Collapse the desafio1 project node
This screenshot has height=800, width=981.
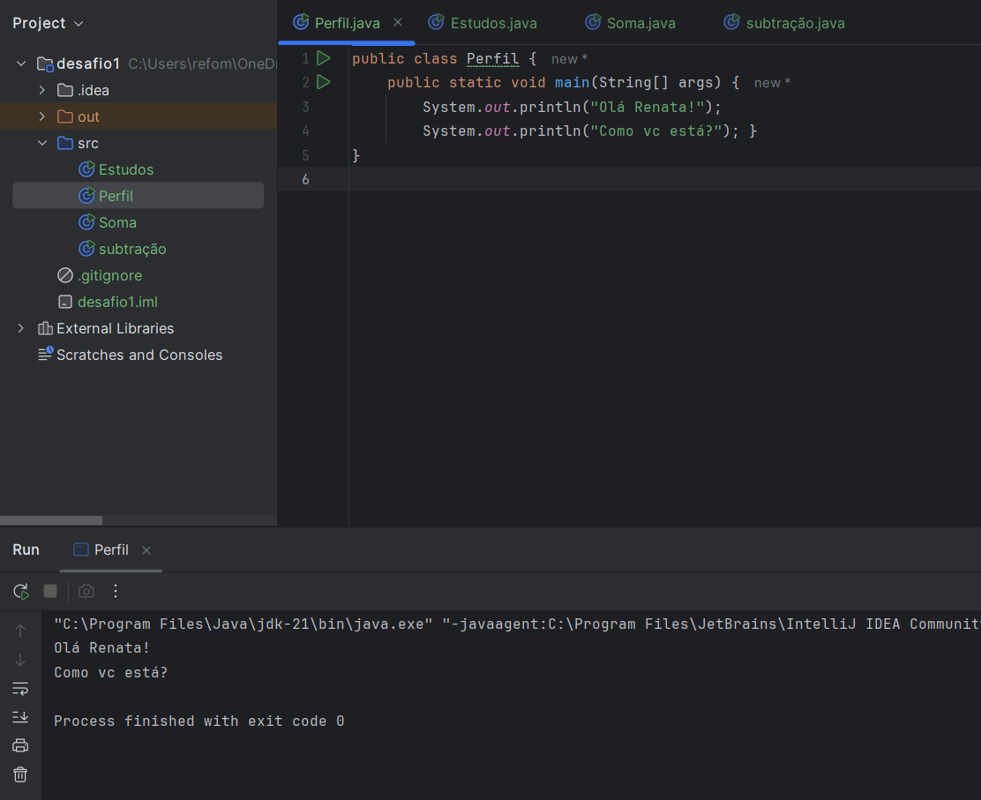(21, 64)
